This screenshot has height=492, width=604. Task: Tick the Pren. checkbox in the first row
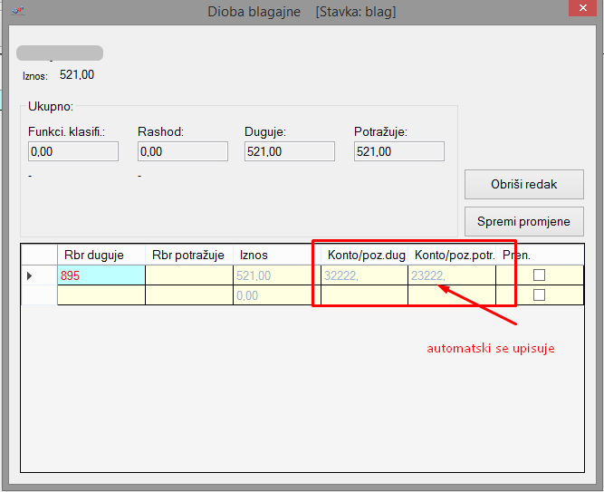[540, 275]
